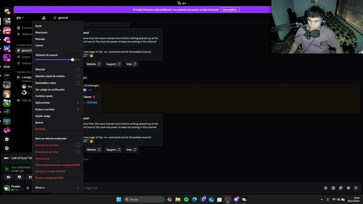Open the Lounge voice channel
Viewport: 363px width, 204px height.
click(x=24, y=77)
